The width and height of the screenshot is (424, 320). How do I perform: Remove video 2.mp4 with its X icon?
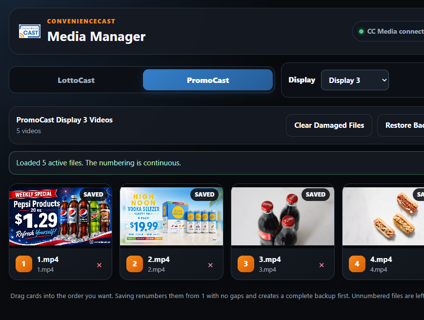(210, 265)
